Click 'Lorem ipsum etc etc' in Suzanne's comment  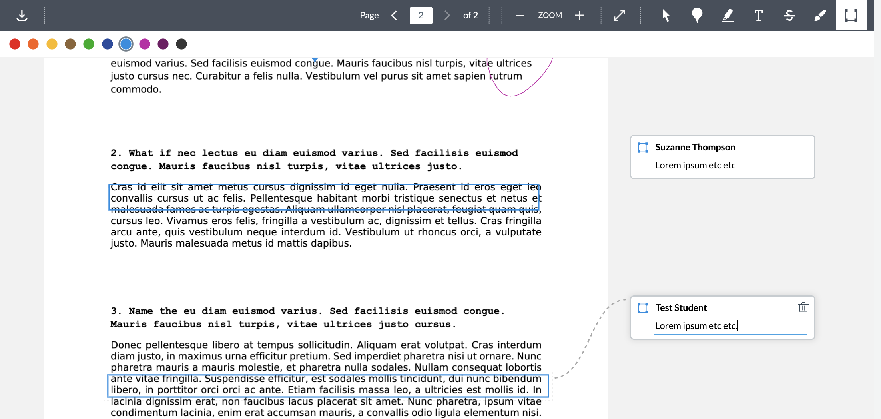click(x=695, y=165)
